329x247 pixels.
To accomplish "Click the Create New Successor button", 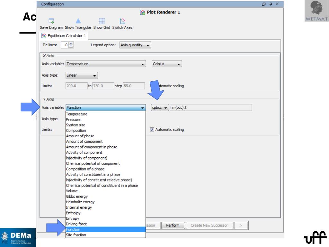I will 209,225.
